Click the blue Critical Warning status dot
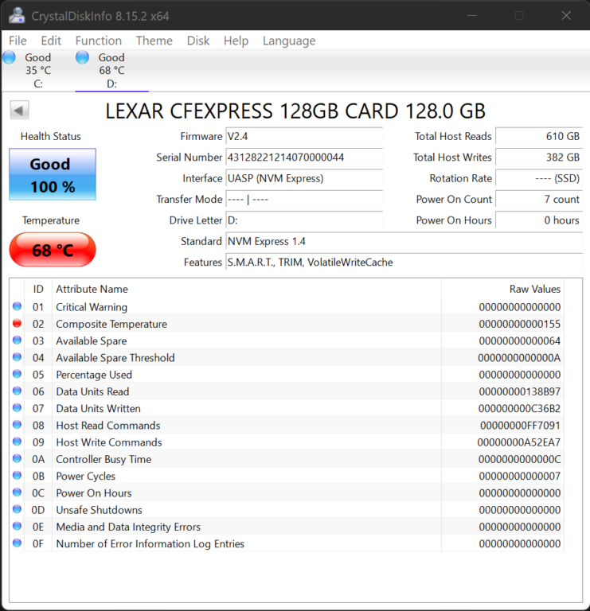 pos(18,307)
